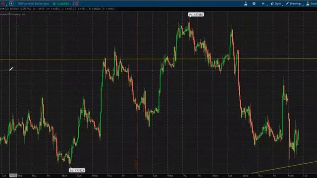Open the 1h timeframe dropdown
Viewport: 317px width, 178px height.
tap(263, 3)
